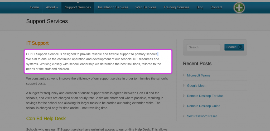Visit the Blog from navigation bar
Screen dimensions: 270x131
[200, 7]
